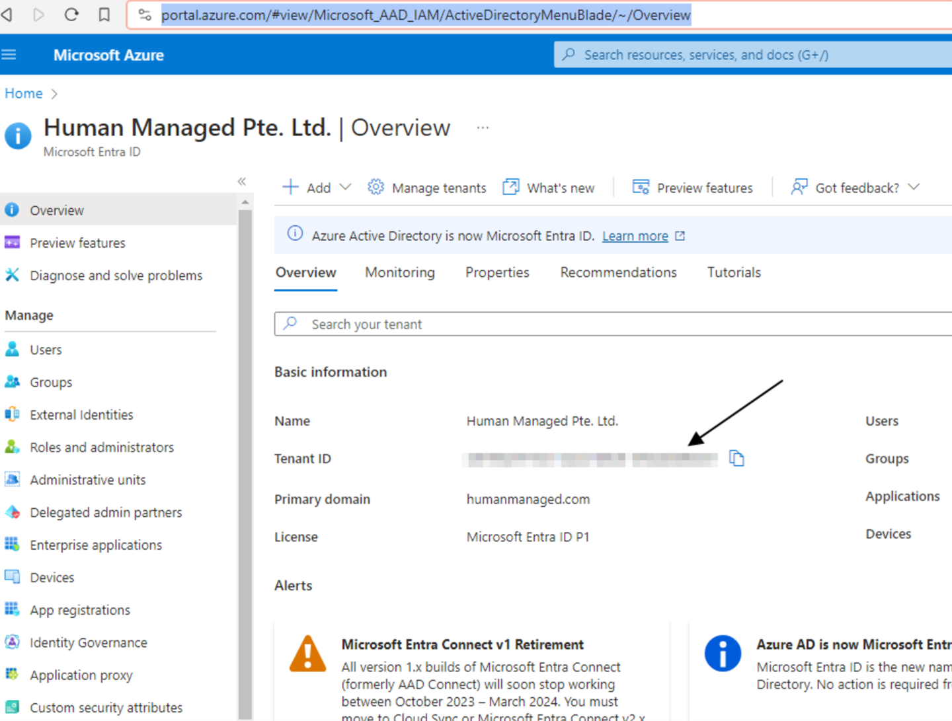Click the Groups icon in sidebar

[x=12, y=381]
